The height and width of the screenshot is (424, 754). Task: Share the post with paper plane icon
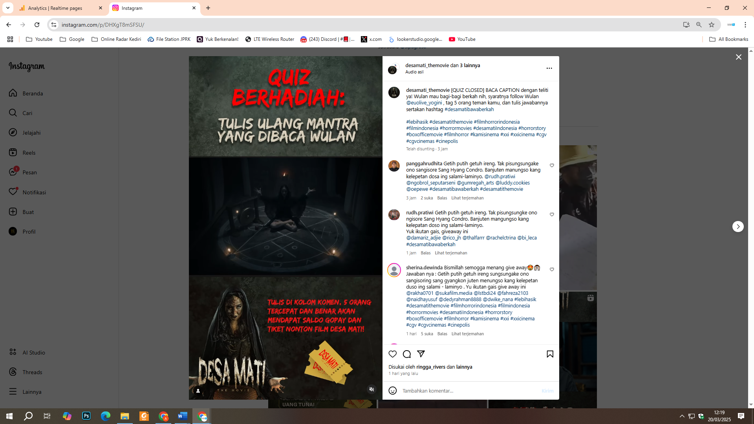coord(421,354)
